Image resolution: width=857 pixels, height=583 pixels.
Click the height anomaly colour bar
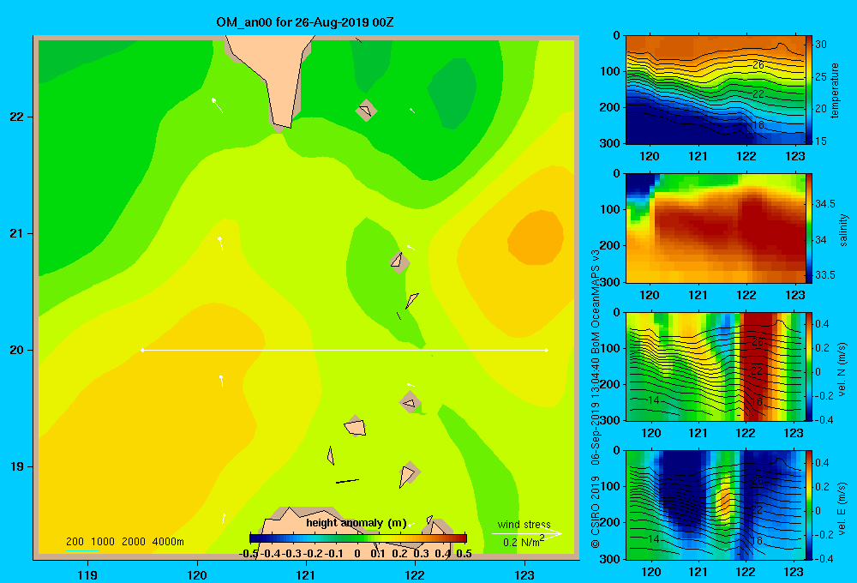pos(358,538)
